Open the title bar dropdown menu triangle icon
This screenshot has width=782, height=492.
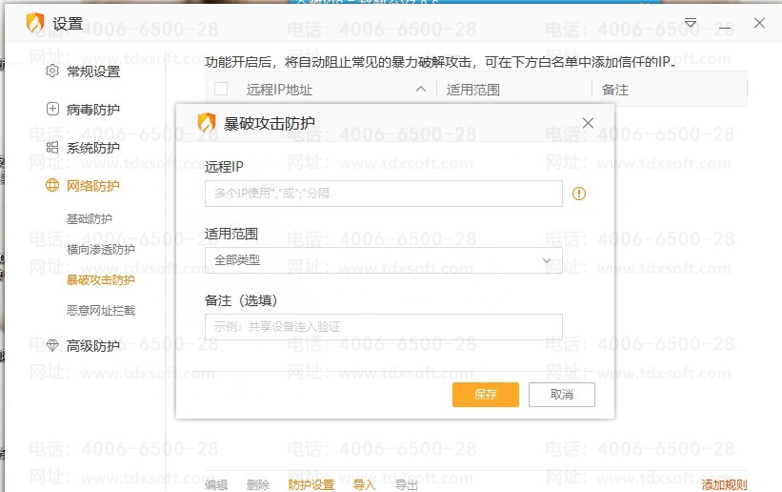tap(691, 23)
